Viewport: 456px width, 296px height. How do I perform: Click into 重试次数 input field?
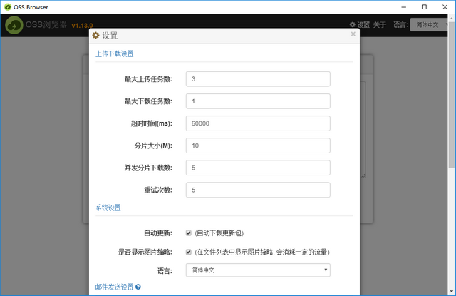[258, 190]
